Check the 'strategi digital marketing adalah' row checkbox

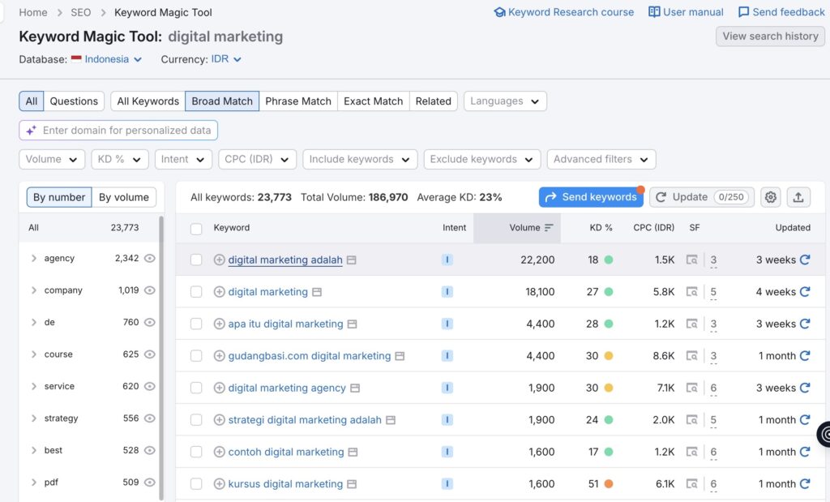(x=196, y=420)
